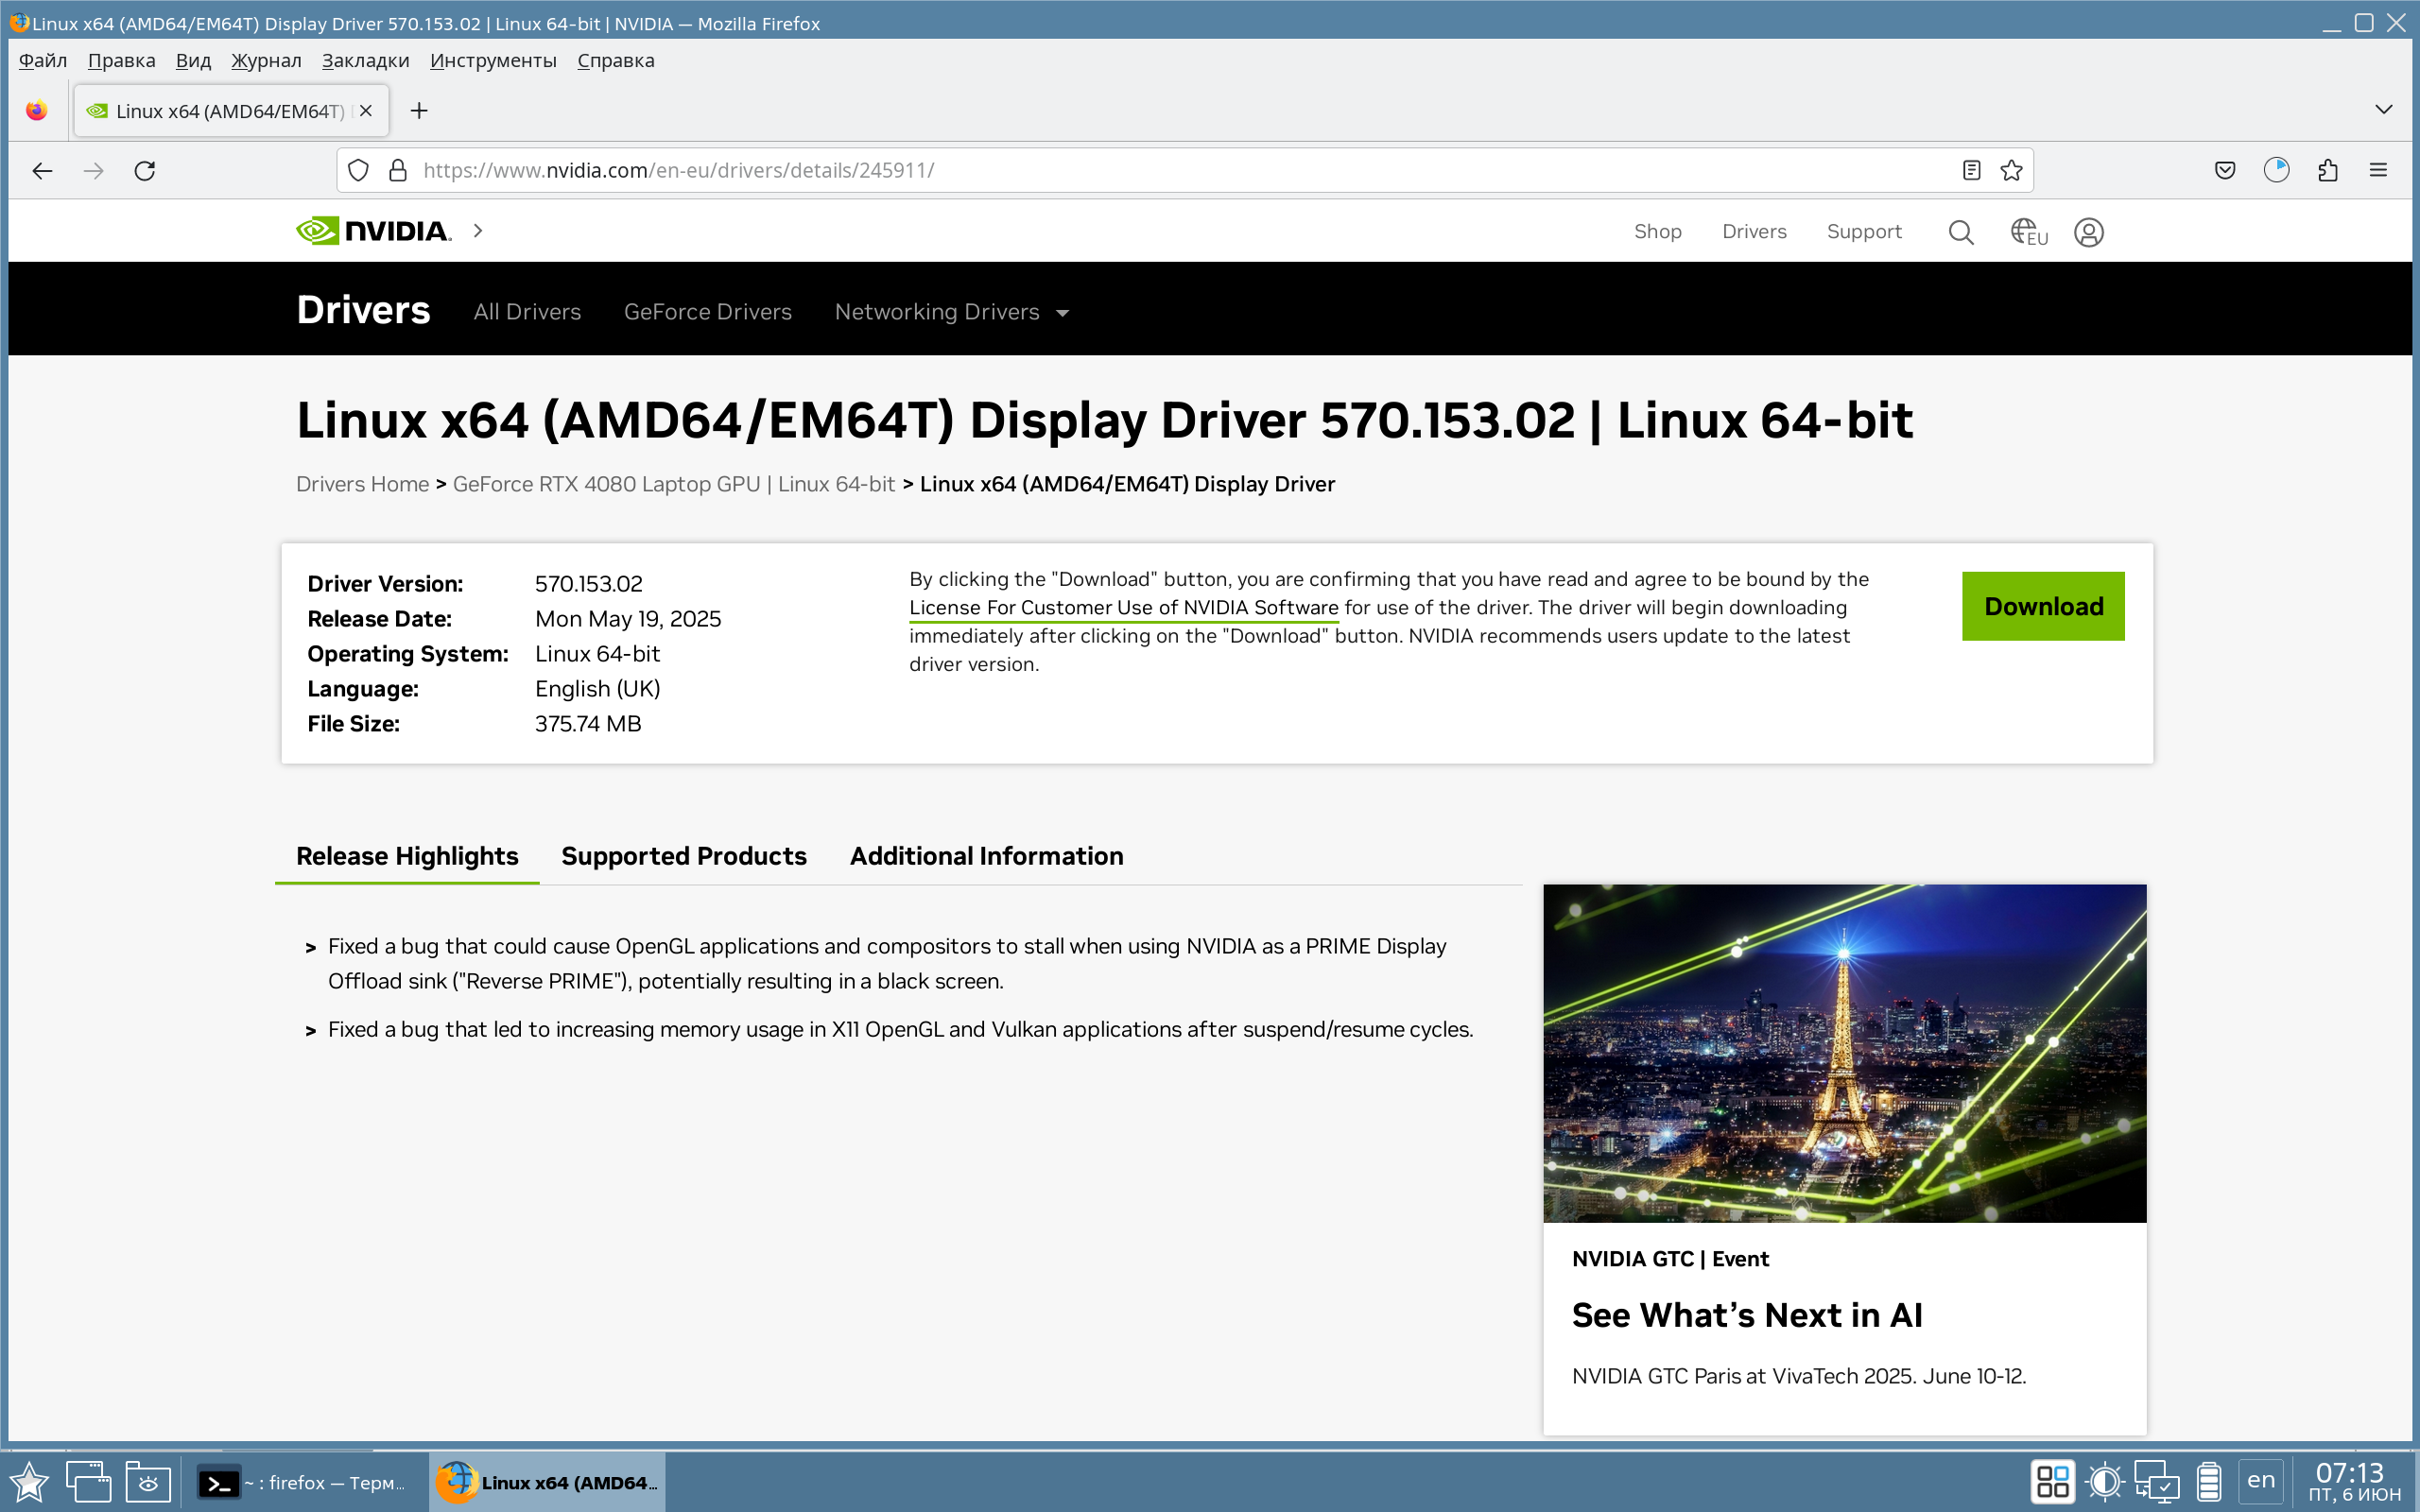Select GeForce Drivers in navigation bar

point(707,312)
